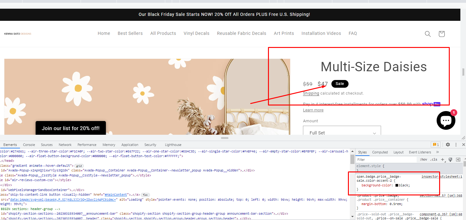466x220 pixels.
Task: Open the Shopify chat bubble widget
Action: coord(446,120)
